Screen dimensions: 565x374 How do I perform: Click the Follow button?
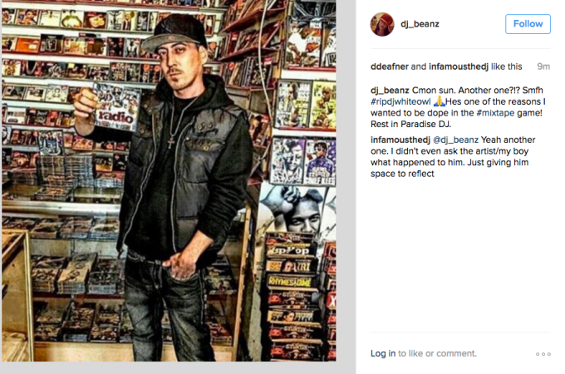click(528, 24)
